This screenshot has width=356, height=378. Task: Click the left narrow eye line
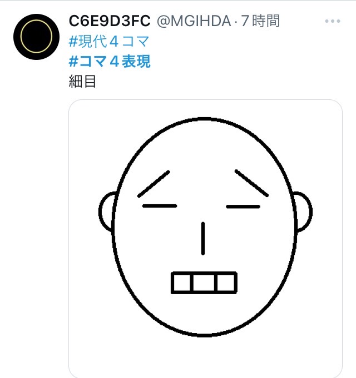pos(160,206)
